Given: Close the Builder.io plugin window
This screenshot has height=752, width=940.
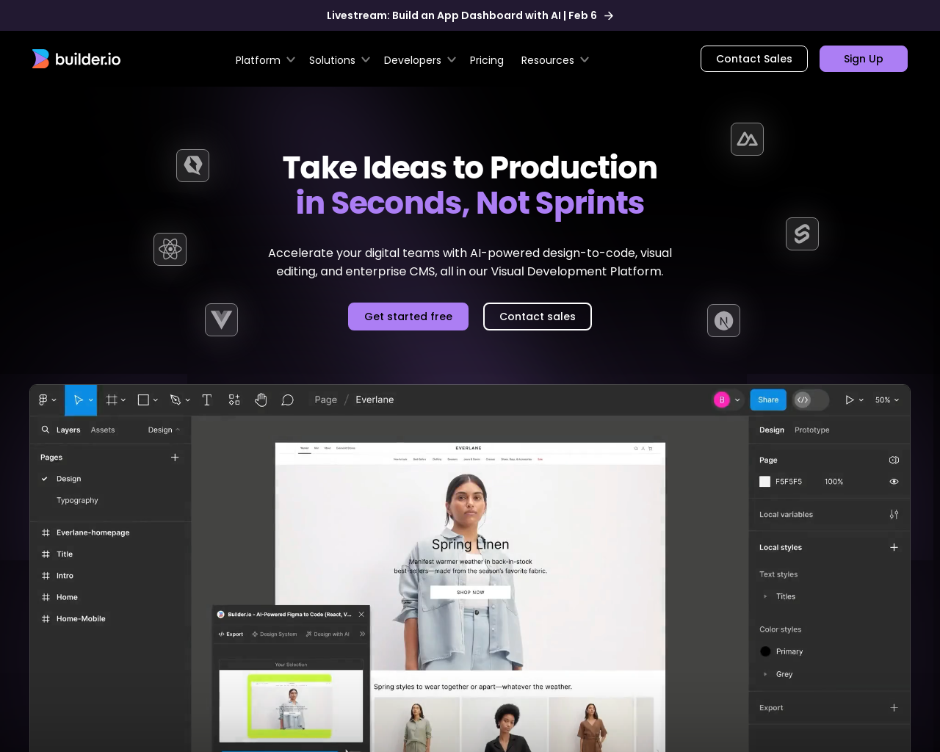Looking at the screenshot, I should click(361, 614).
